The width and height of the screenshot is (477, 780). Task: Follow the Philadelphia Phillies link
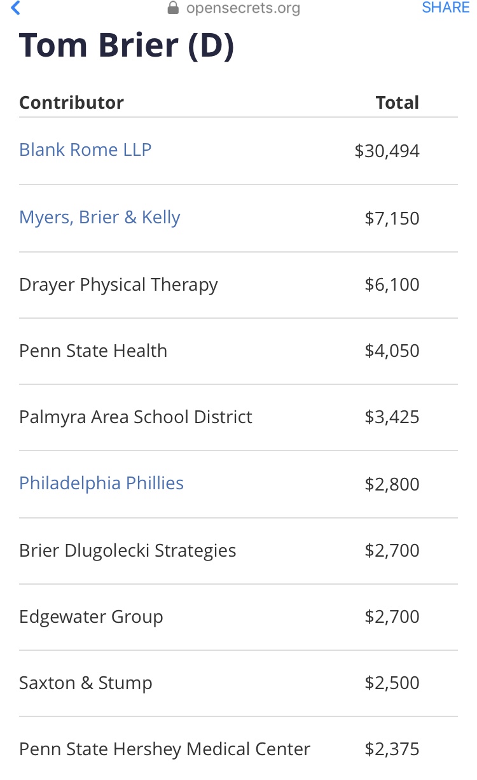(x=101, y=484)
